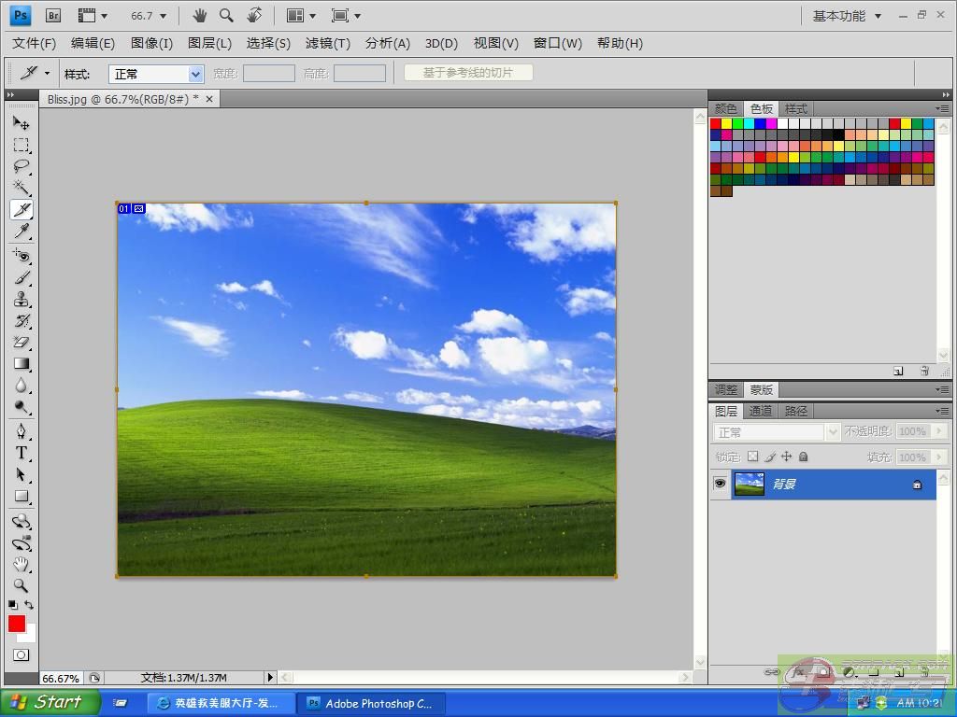Screen dimensions: 957x717
Task: Select the Lasso tool
Action: pos(21,166)
